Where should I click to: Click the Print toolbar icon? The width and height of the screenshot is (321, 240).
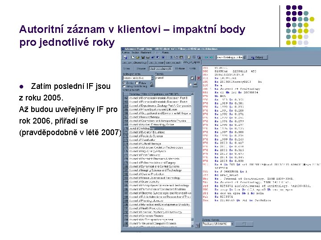(148, 57)
